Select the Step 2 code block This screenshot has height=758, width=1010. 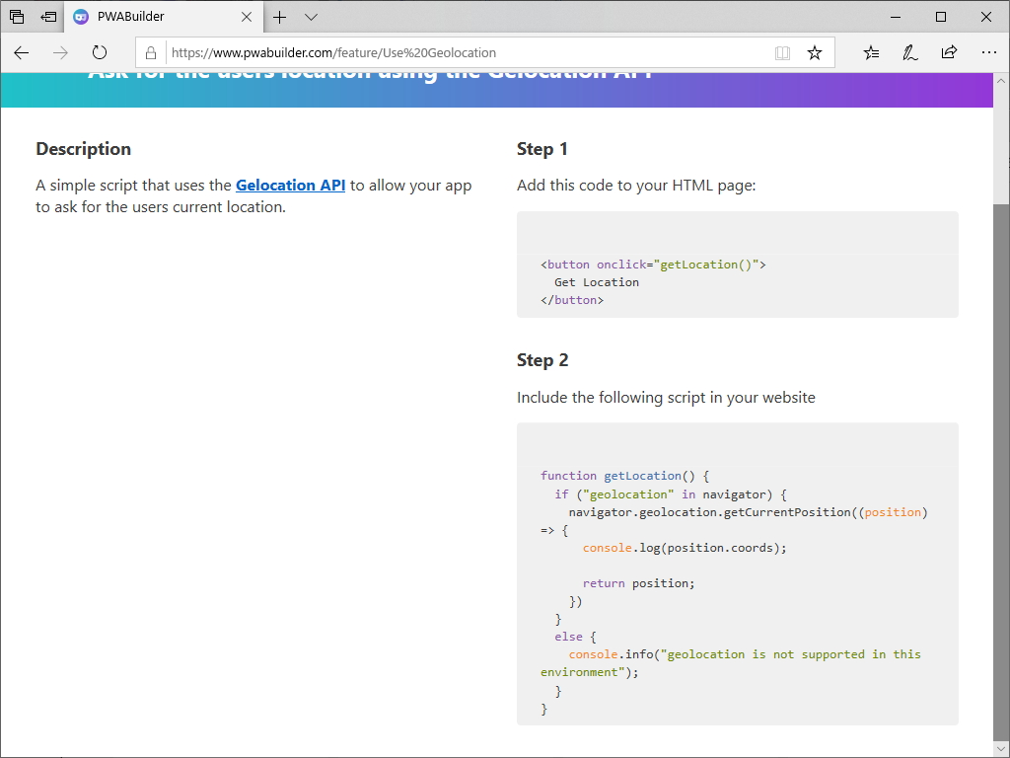[737, 572]
